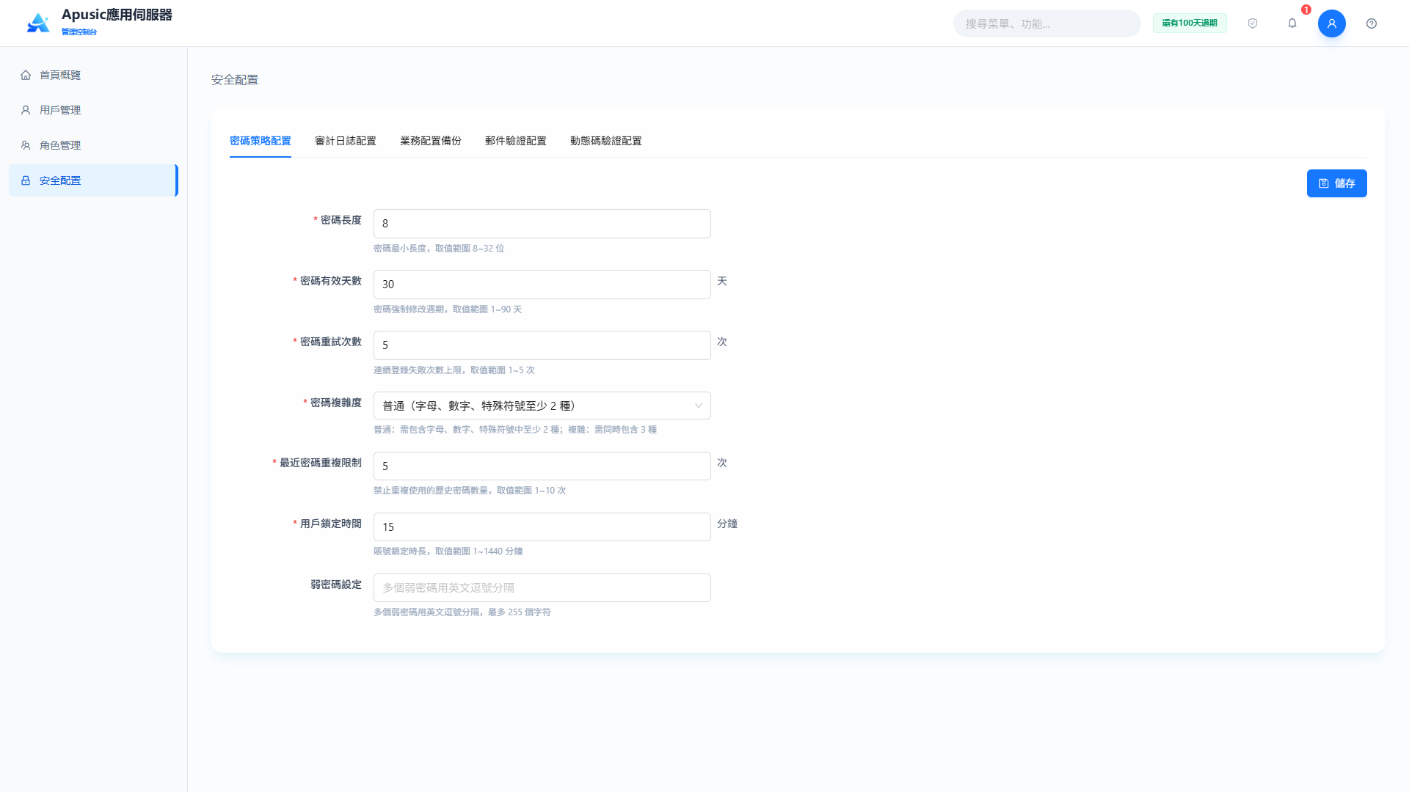Switch to the 審計日誌配置 tab
This screenshot has width=1409, height=792.
point(346,141)
